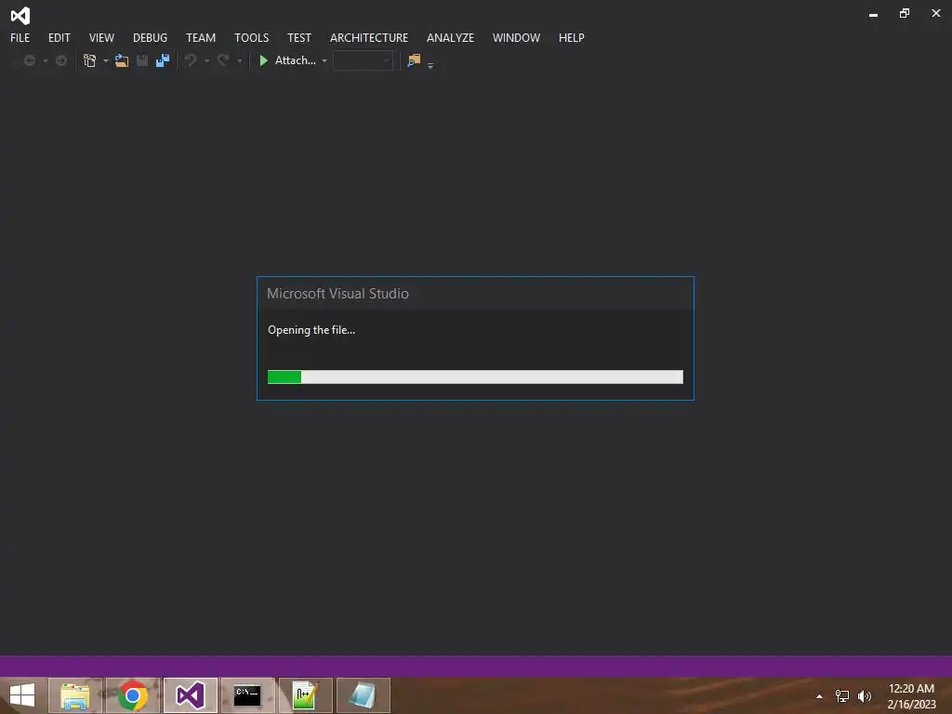Viewport: 952px width, 714px height.
Task: Open the ANALYZE menu
Action: click(x=450, y=37)
